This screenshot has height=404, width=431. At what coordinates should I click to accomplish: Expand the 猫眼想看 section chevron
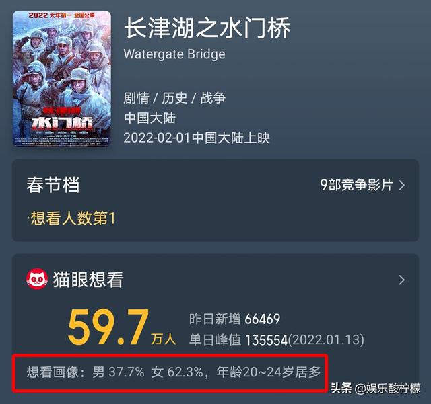coord(402,280)
